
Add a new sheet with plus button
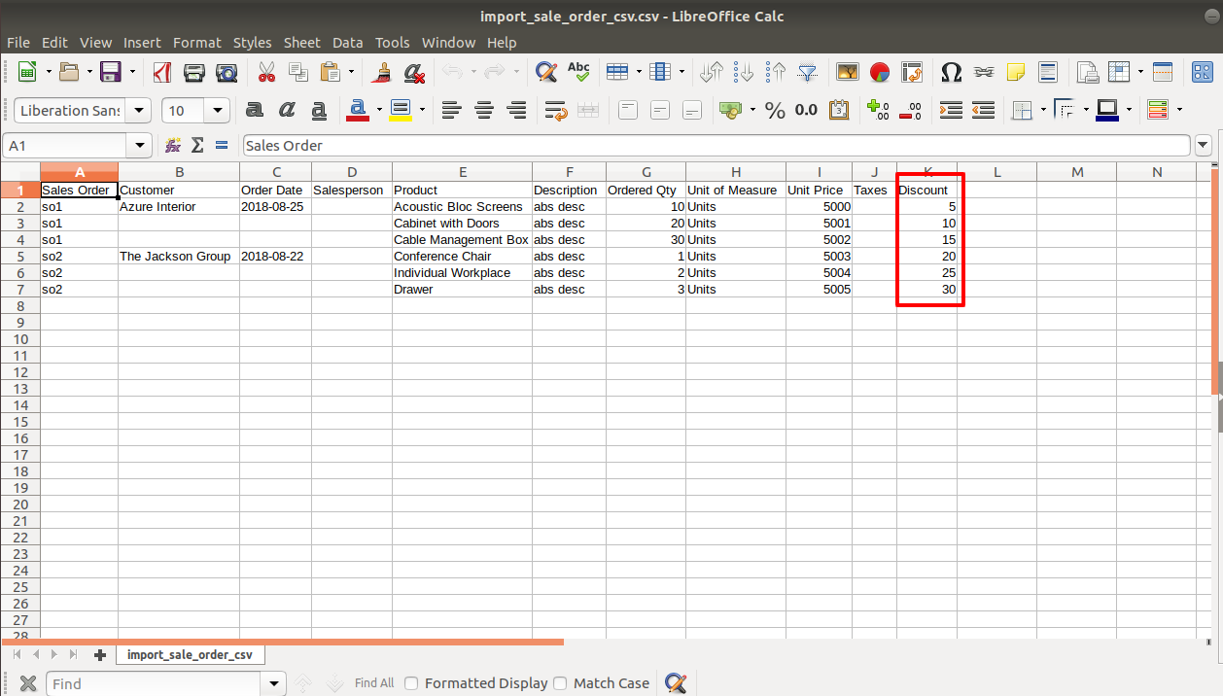[x=99, y=655]
